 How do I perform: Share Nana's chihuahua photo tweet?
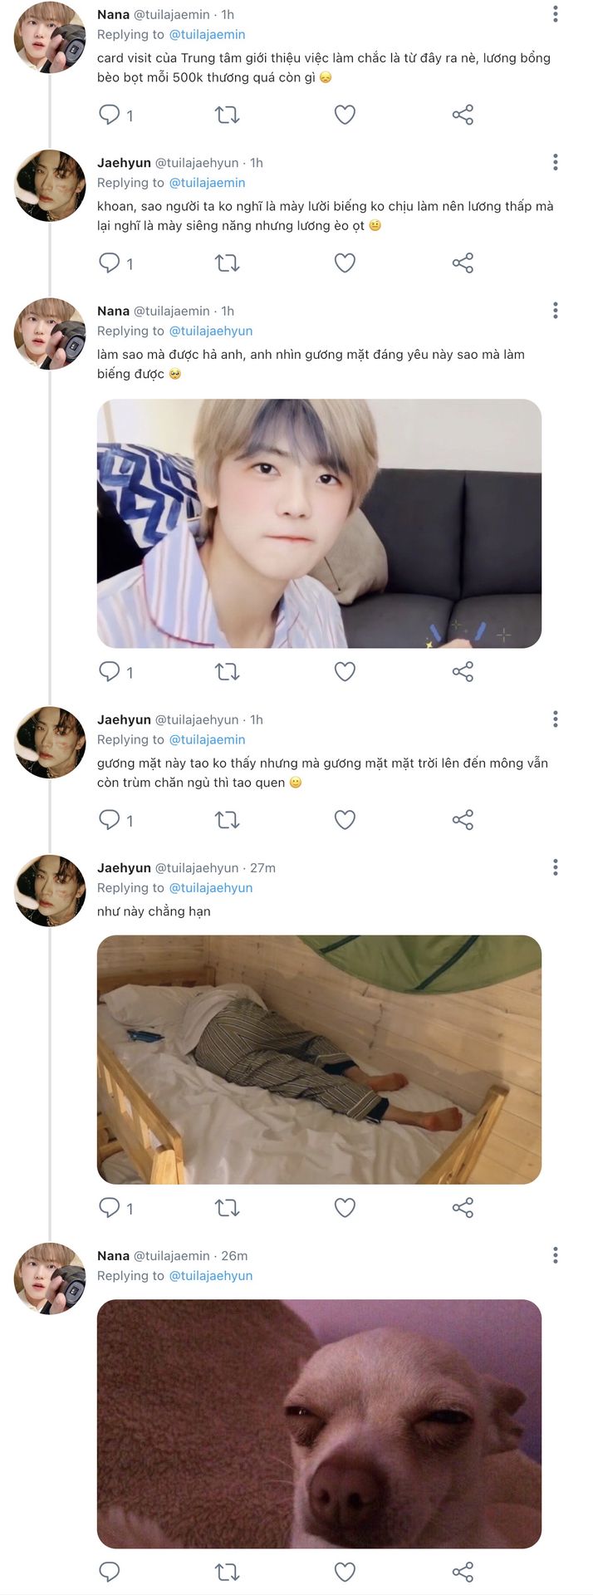pos(463,1572)
